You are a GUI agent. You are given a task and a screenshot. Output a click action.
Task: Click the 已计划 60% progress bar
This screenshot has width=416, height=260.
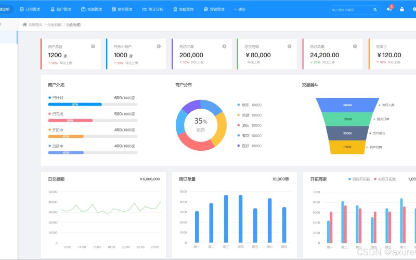[x=93, y=105]
